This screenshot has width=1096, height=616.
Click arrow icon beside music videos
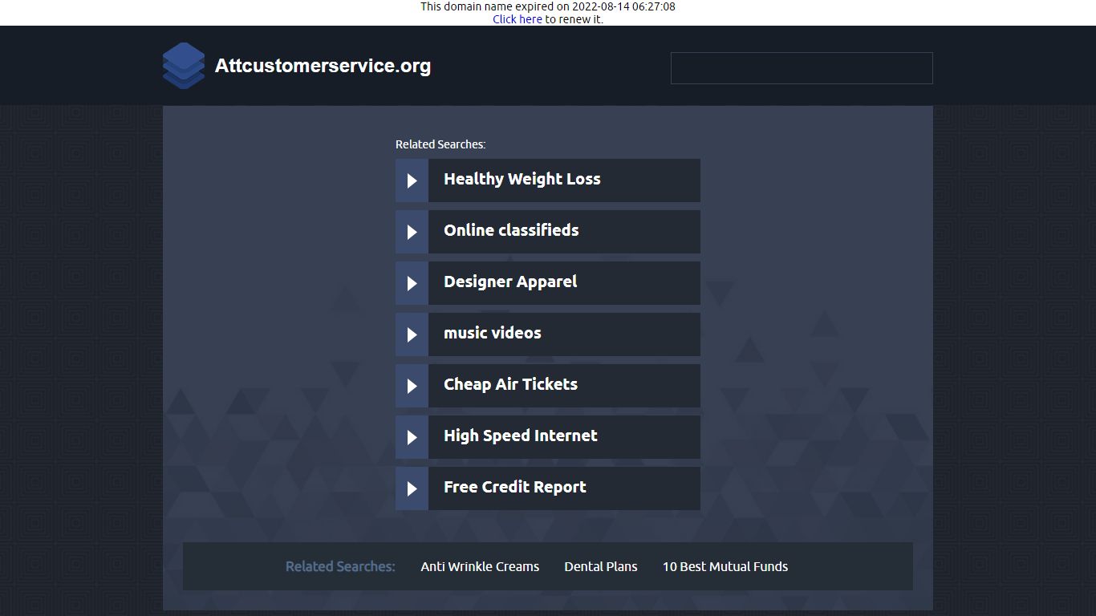coord(412,334)
